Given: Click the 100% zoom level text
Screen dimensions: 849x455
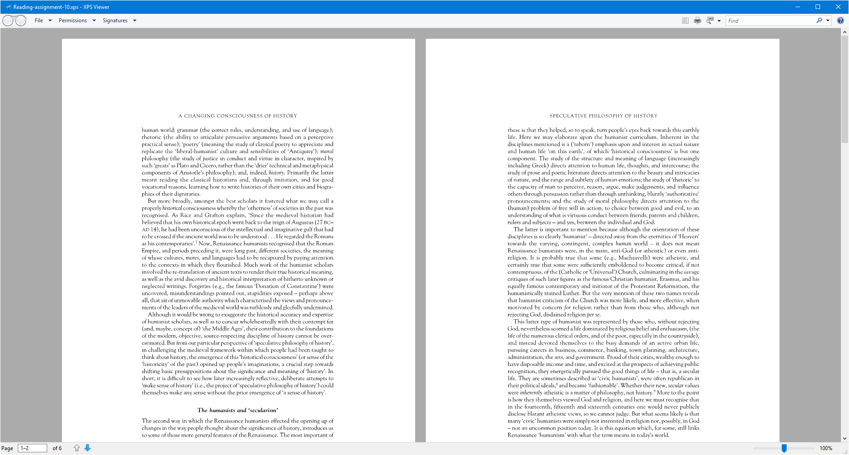Looking at the screenshot, I should tap(826, 448).
